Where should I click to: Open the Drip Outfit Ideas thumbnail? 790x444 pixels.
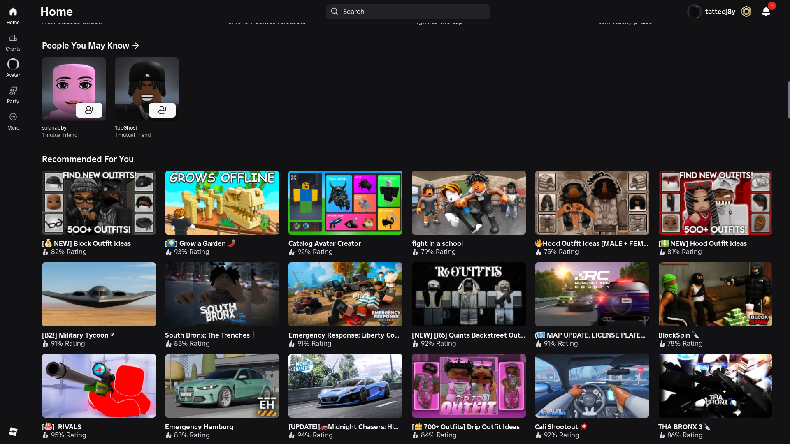click(x=469, y=386)
